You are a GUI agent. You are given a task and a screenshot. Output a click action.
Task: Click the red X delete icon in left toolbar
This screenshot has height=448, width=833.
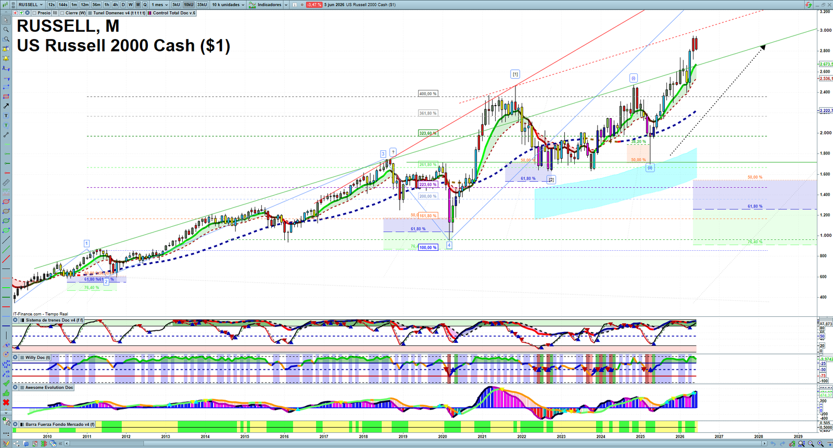6,402
